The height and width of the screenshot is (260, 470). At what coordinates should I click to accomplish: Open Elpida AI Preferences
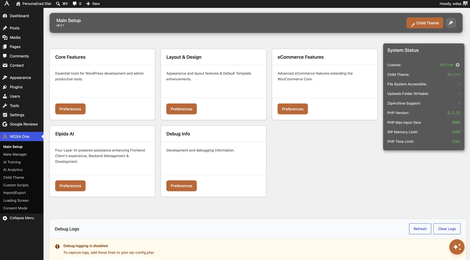coord(70,186)
